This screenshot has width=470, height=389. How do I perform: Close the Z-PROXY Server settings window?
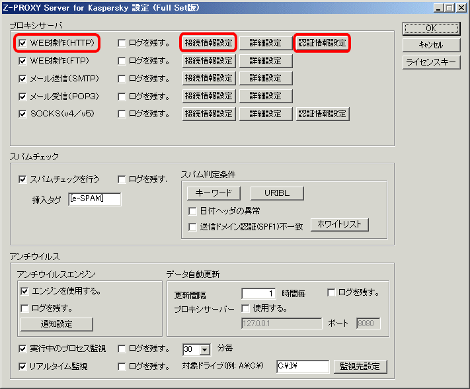pyautogui.click(x=461, y=8)
